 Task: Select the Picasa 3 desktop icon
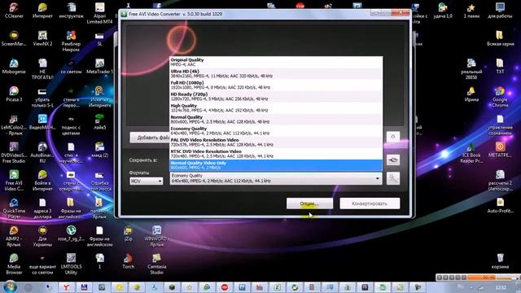14,94
